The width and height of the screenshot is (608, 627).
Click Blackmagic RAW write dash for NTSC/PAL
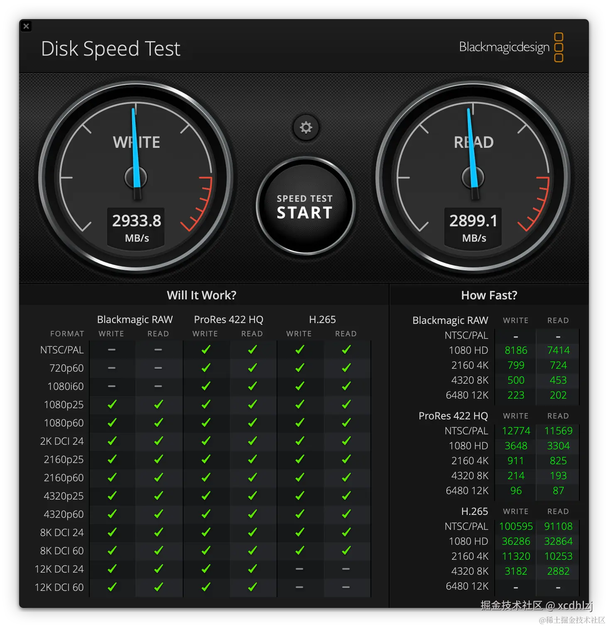point(112,350)
